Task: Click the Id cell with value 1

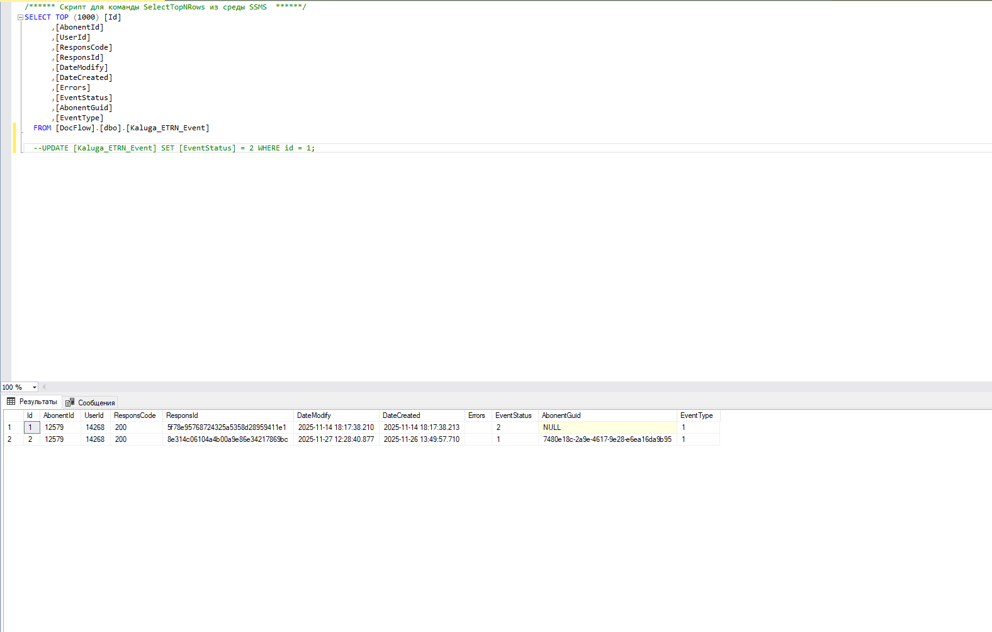Action: pos(31,427)
